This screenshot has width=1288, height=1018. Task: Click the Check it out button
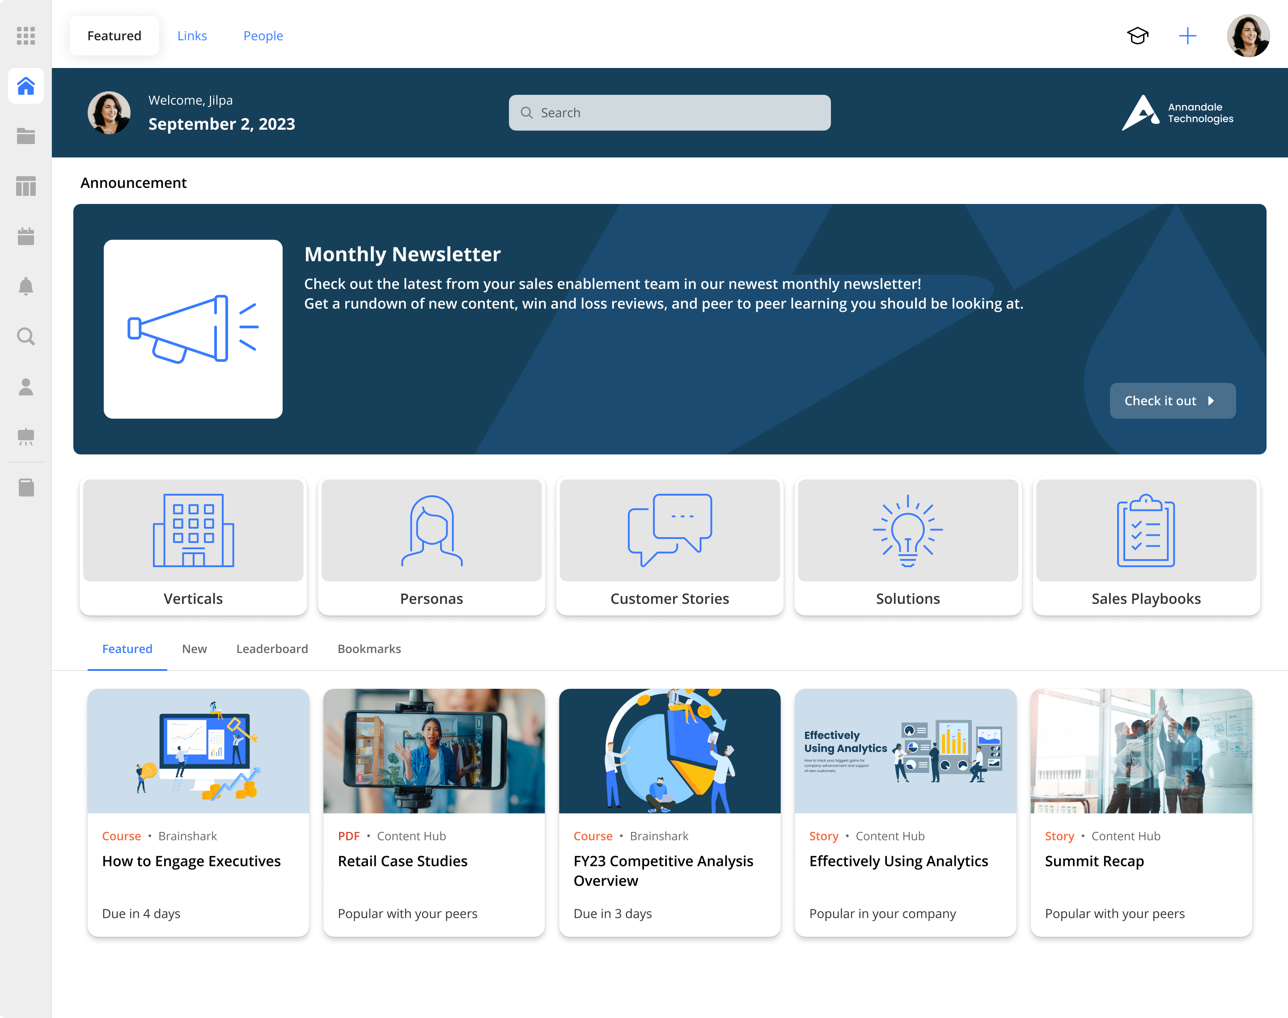1172,400
